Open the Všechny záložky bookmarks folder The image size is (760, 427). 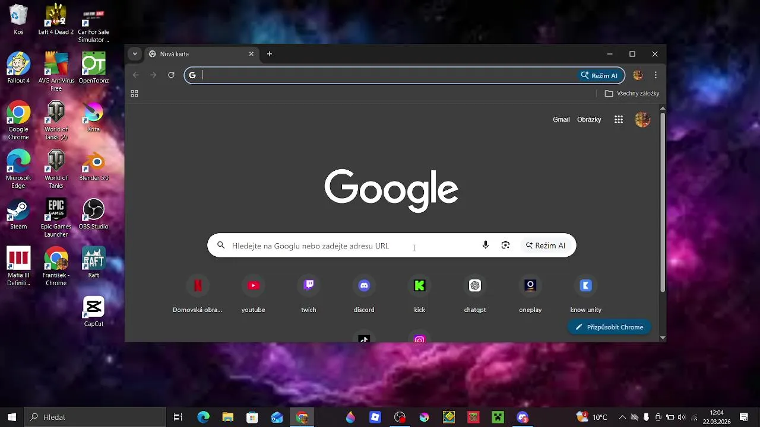pyautogui.click(x=632, y=93)
